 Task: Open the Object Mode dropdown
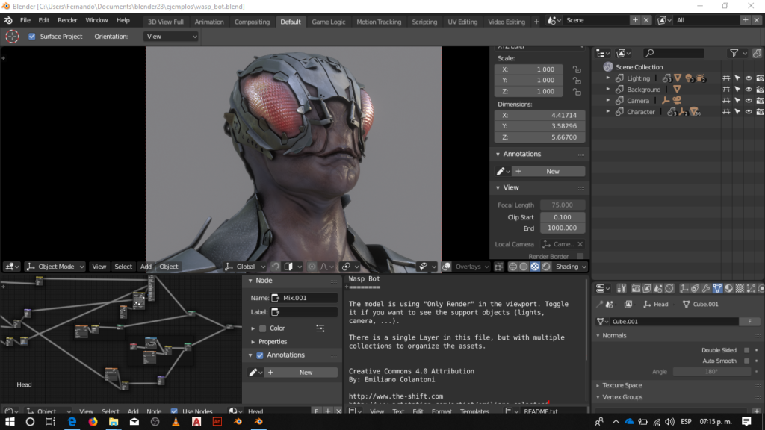(55, 267)
